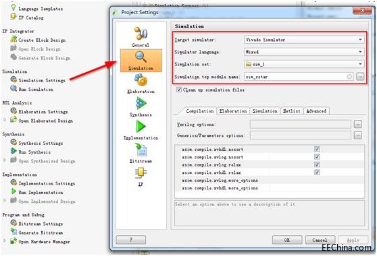Click the Run Implementation play icon
The height and width of the screenshot is (256, 377).
point(14,191)
